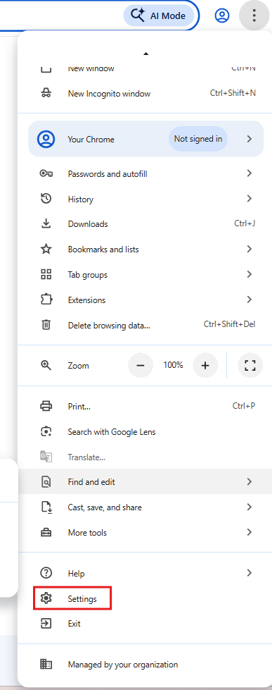Click the scroll-up arrow at menu top
272x690 pixels.
point(146,54)
